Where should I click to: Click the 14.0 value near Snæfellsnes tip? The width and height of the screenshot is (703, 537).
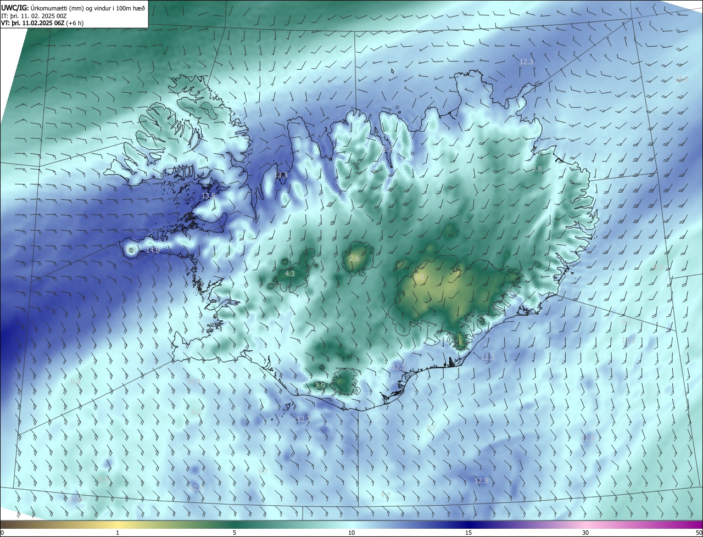pyautogui.click(x=153, y=250)
